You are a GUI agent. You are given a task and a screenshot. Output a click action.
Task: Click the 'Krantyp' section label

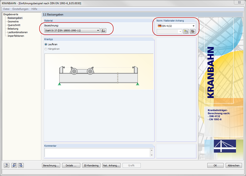pyautogui.click(x=49, y=39)
